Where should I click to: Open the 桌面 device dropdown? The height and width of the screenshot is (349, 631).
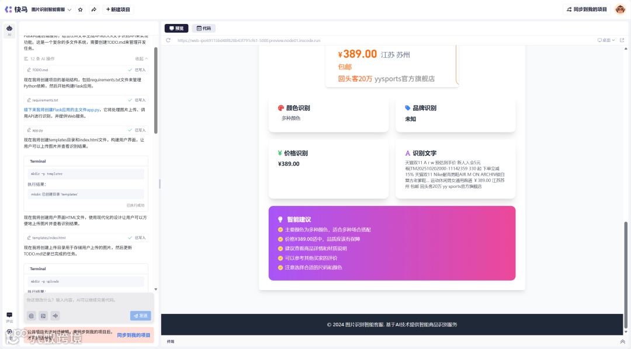(x=606, y=40)
